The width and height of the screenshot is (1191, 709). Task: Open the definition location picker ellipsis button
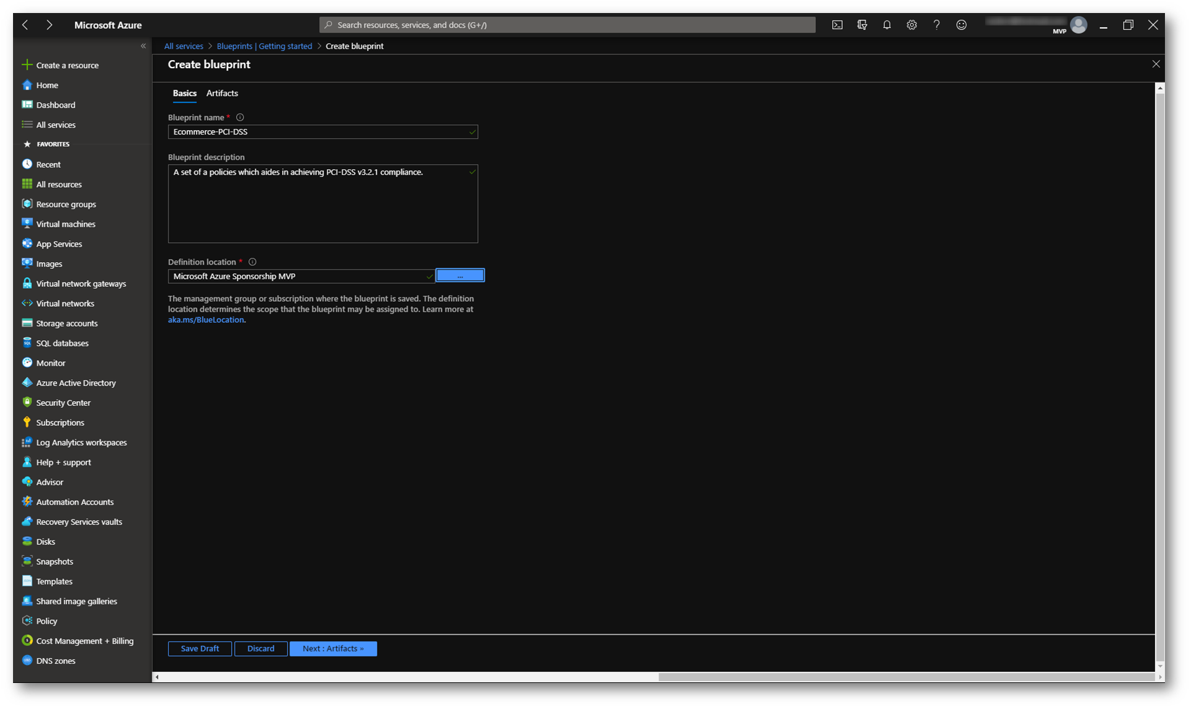pos(460,276)
